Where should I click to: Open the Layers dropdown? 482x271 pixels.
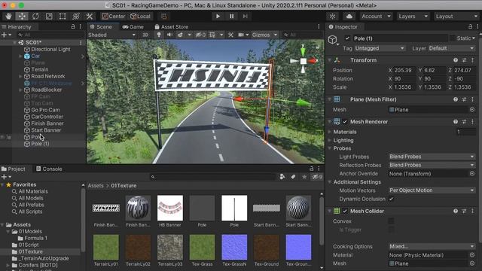(x=413, y=17)
